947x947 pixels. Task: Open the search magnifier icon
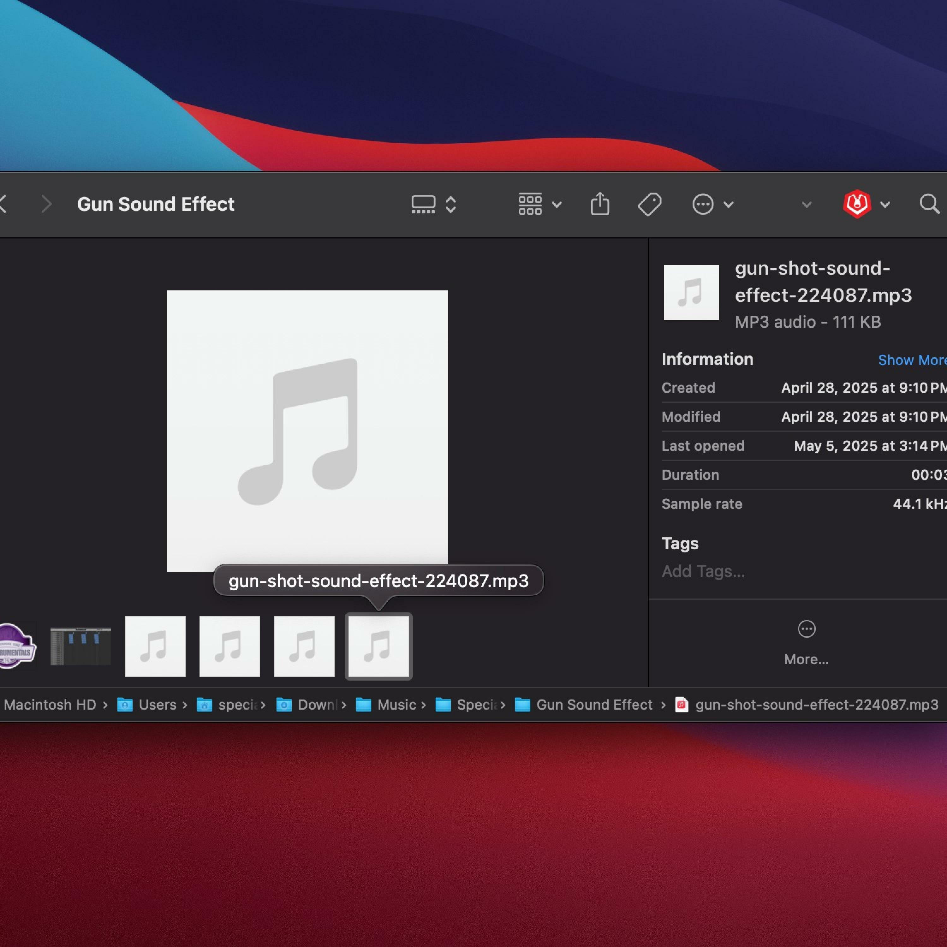coord(929,204)
